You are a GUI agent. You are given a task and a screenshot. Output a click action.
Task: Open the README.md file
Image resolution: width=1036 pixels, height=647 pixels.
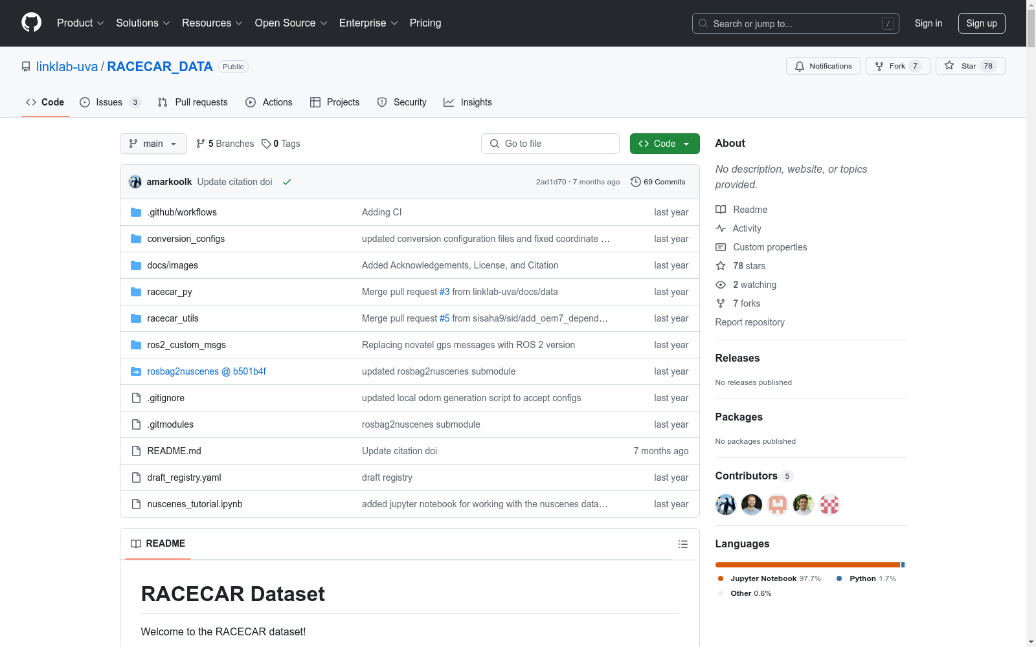coord(174,451)
